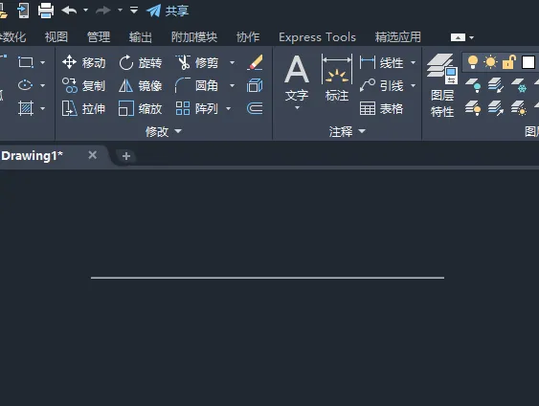The image size is (539, 406).
Task: Expand the 线性 dimension type dropdown
Action: coord(414,62)
